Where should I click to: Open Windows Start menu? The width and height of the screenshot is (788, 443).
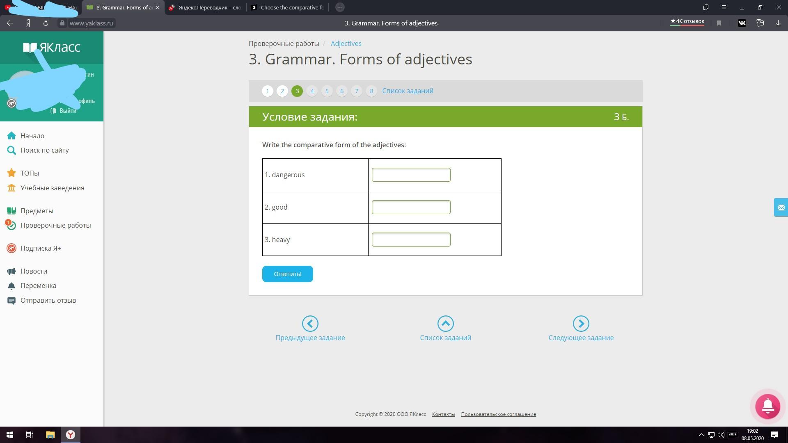click(x=10, y=435)
